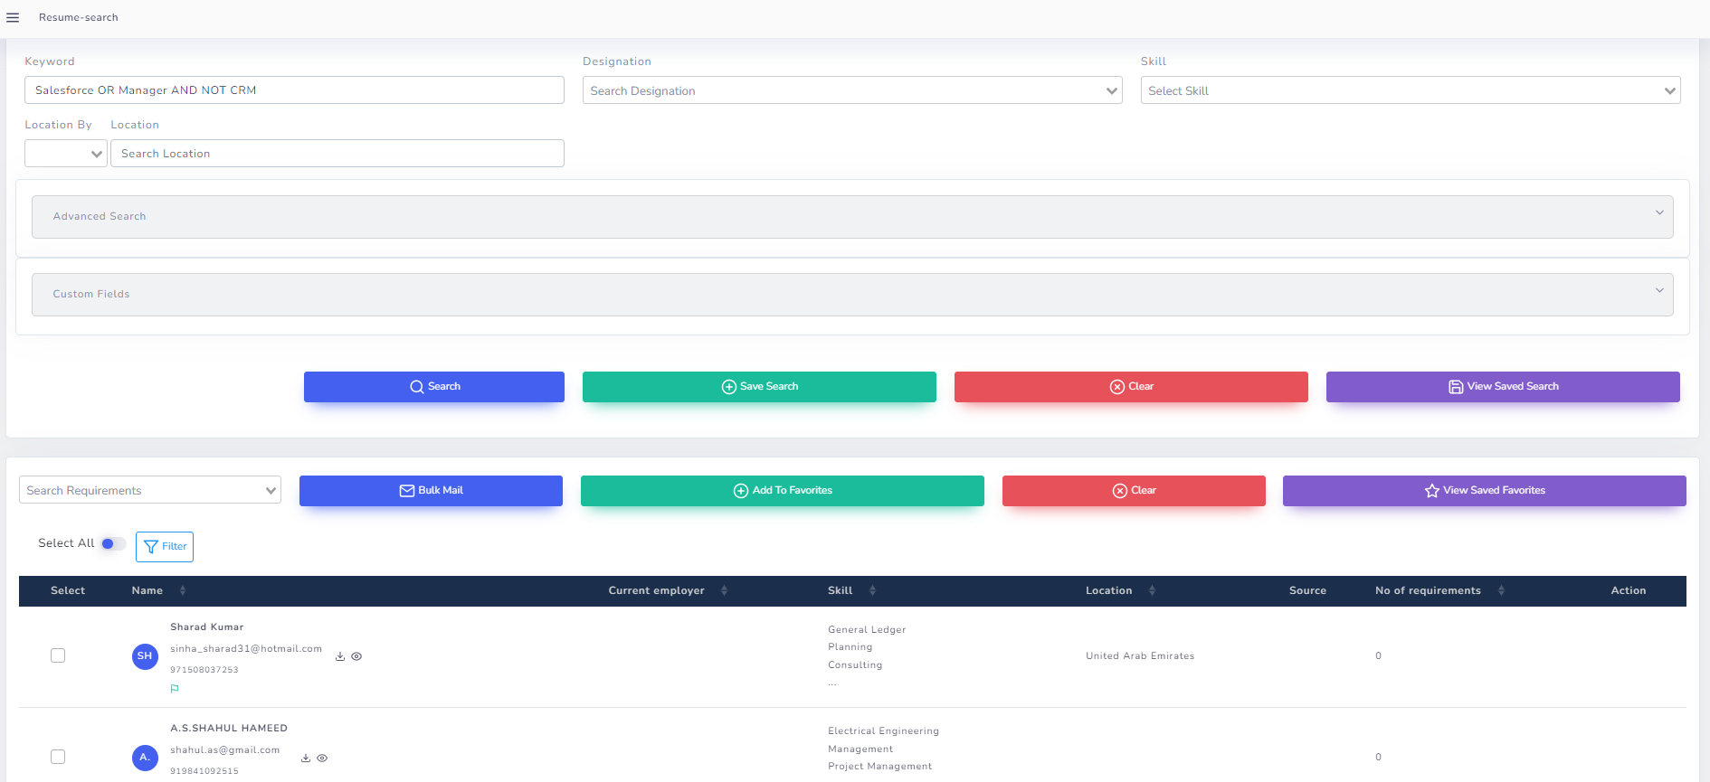Open View Saved Favorites
Screen dimensions: 1710x782
(1484, 491)
